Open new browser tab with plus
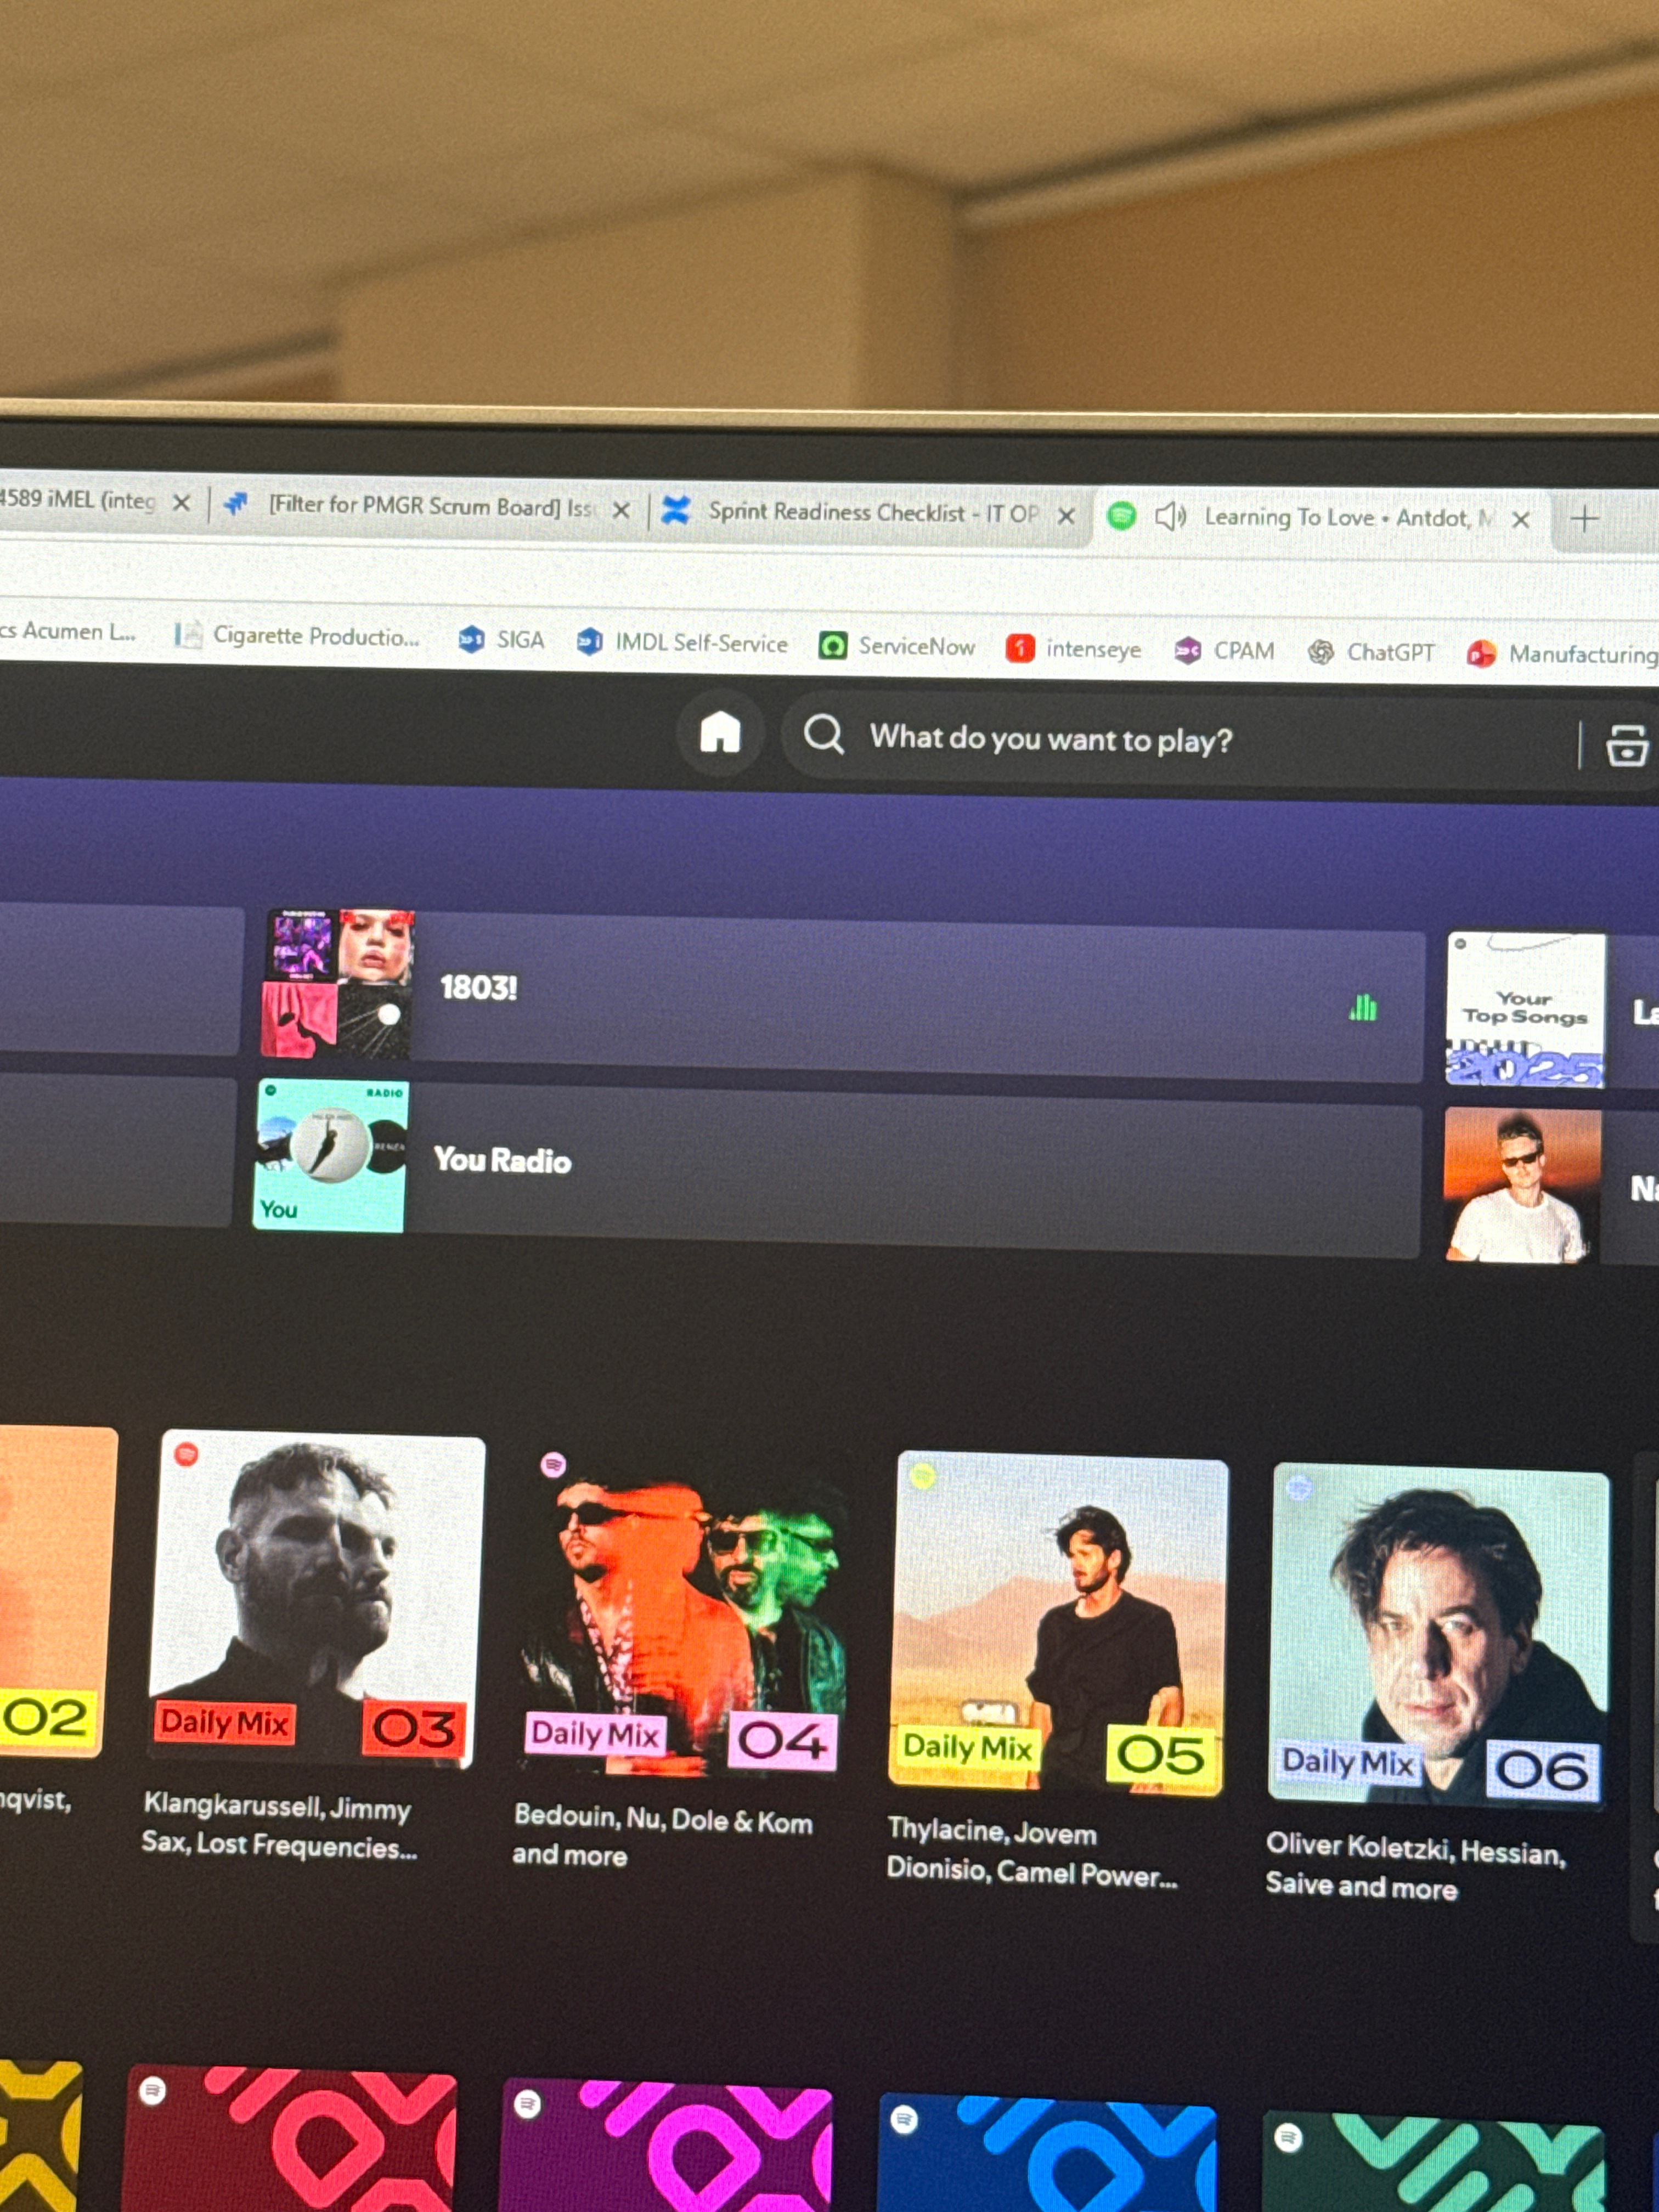 [1584, 519]
